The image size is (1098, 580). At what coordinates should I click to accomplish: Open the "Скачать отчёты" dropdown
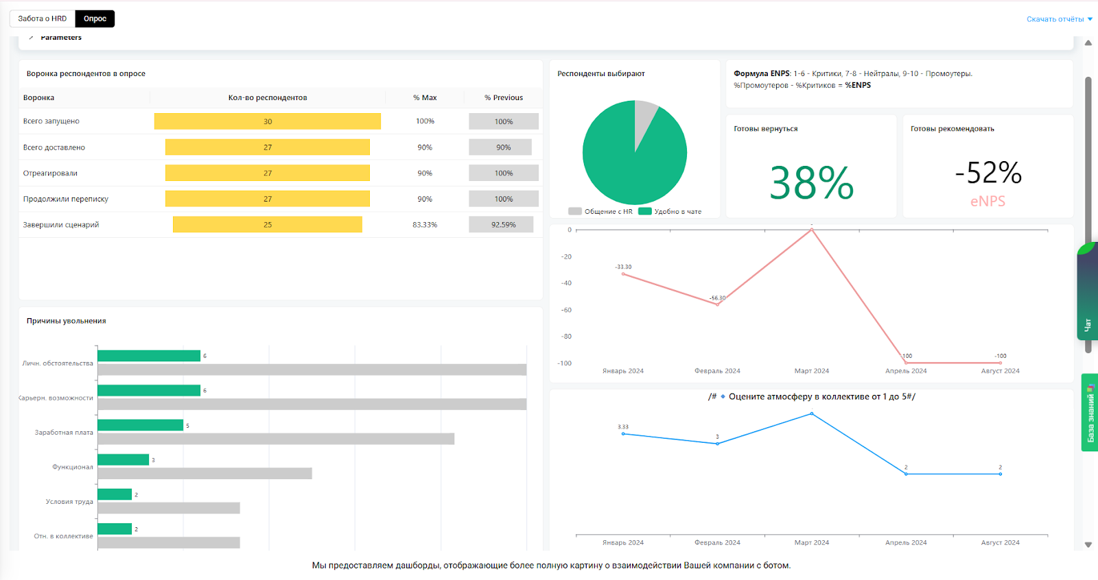[1059, 19]
